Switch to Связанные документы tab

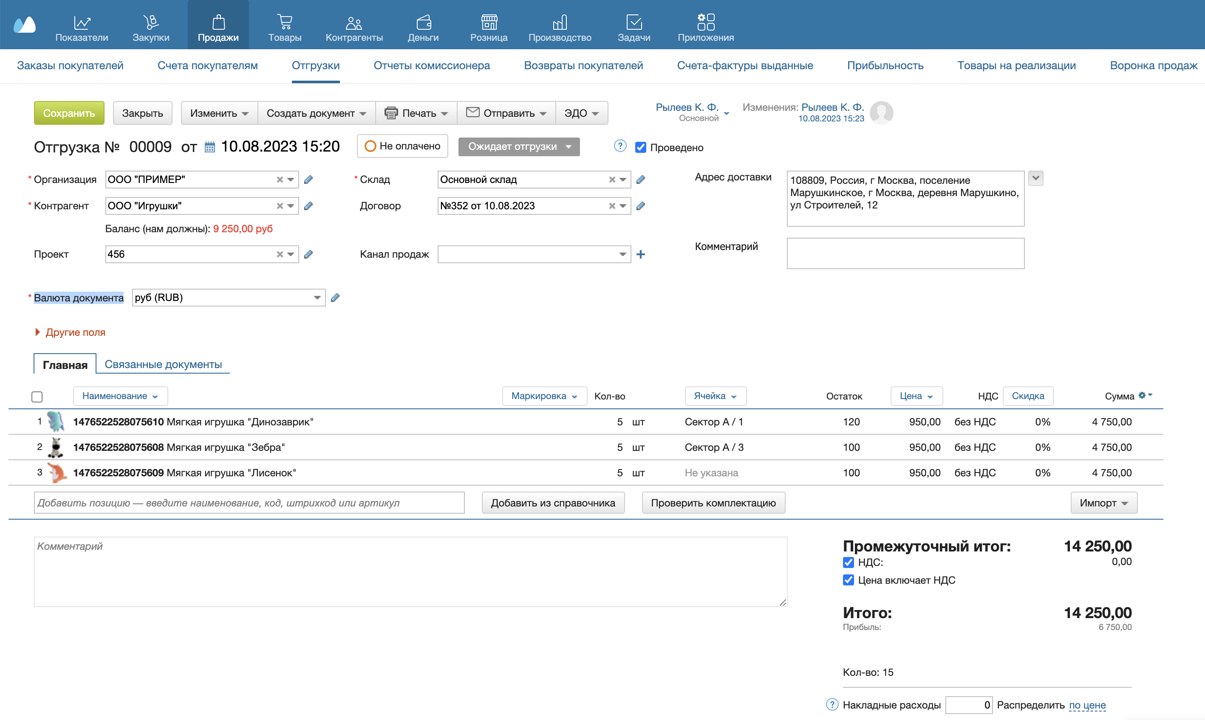tap(163, 364)
